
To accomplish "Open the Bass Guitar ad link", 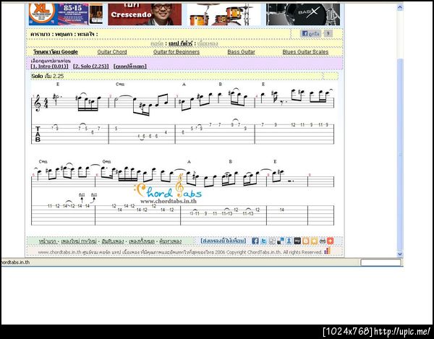I will (x=241, y=52).
